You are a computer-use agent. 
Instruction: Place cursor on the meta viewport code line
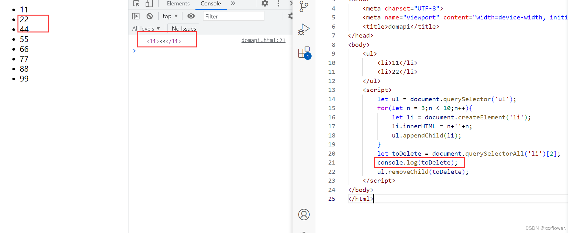pyautogui.click(x=465, y=18)
